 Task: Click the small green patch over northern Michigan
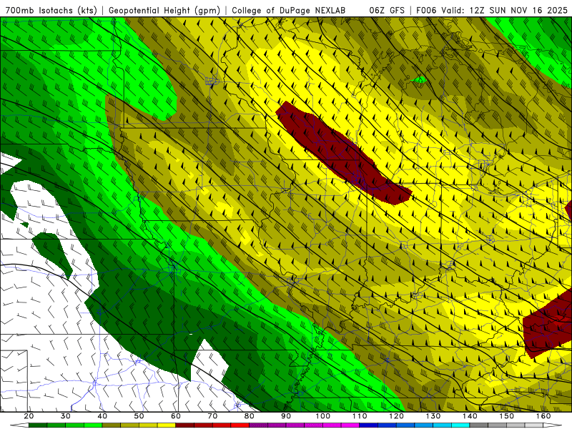click(x=419, y=79)
